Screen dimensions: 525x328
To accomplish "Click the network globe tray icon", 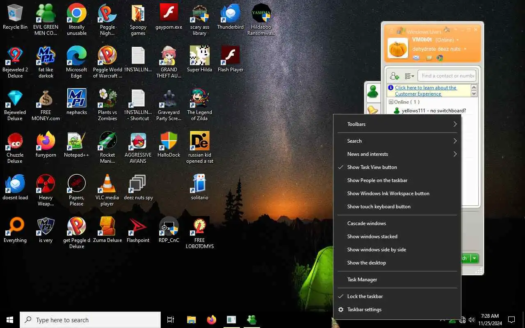I will coord(462,320).
